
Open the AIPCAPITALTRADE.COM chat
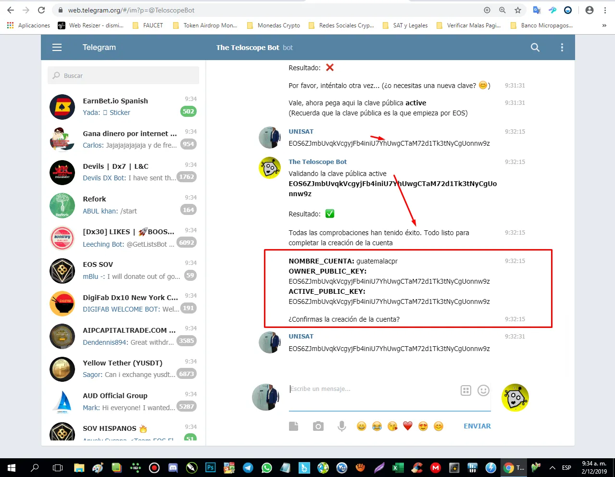click(124, 336)
